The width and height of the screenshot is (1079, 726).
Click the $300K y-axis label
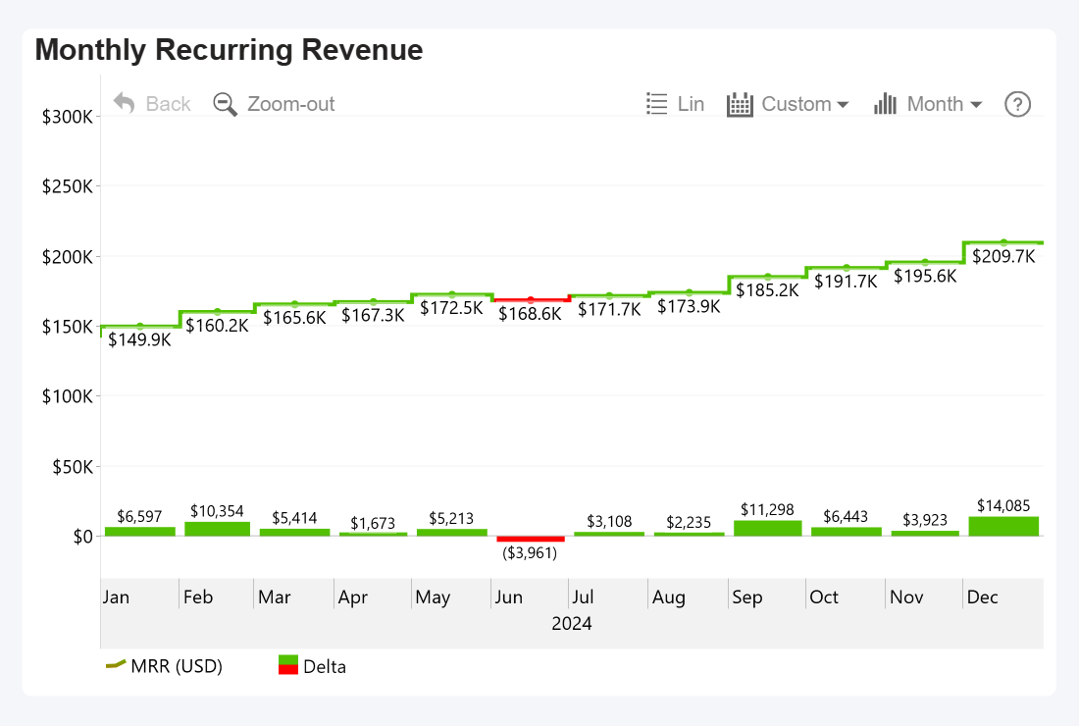point(67,117)
